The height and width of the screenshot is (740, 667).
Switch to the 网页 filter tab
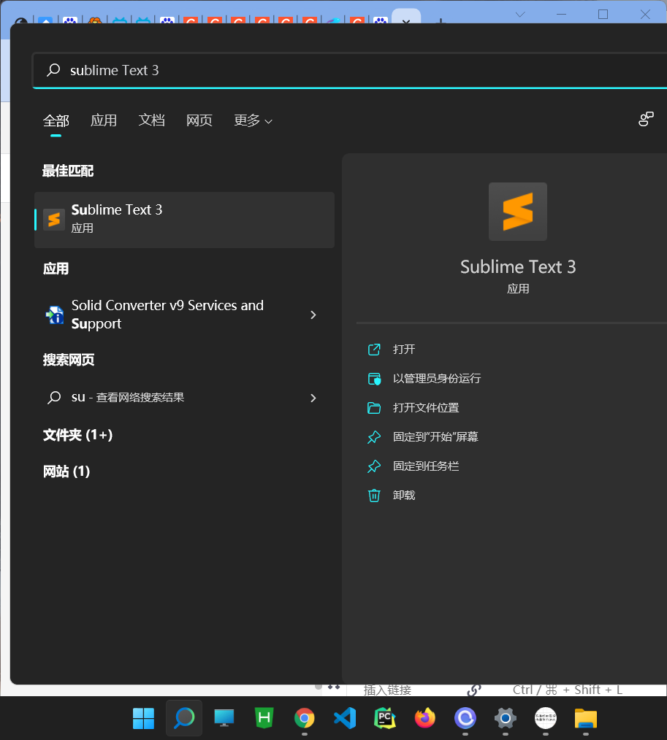coord(199,120)
